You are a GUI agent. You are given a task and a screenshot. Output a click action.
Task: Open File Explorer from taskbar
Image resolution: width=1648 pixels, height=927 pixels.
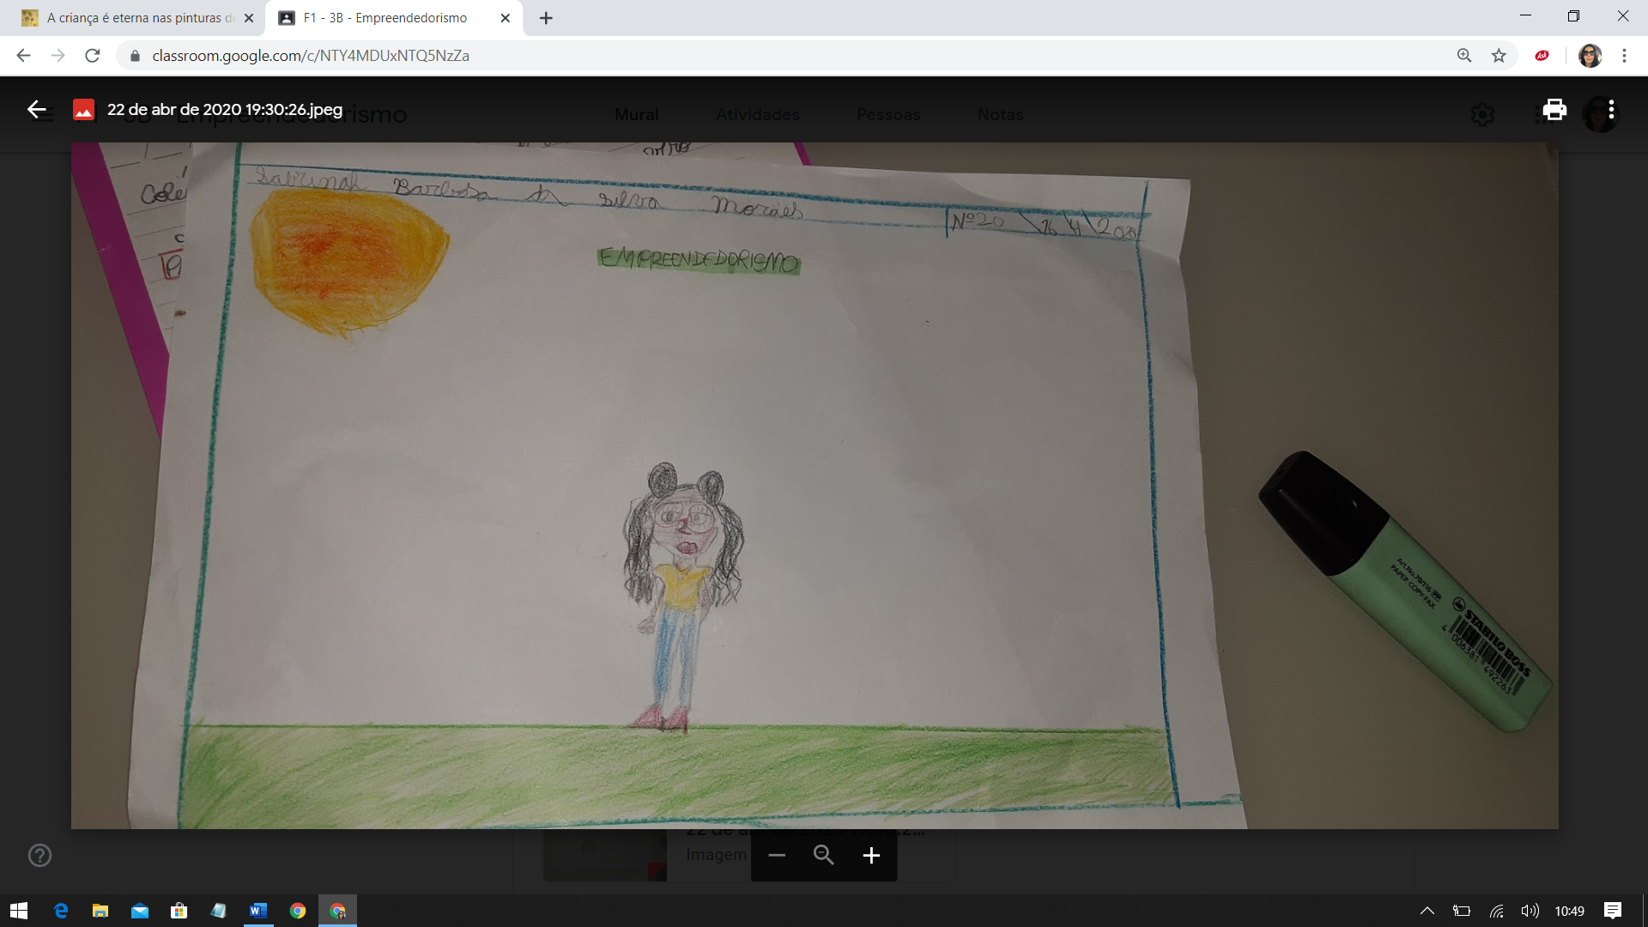100,911
